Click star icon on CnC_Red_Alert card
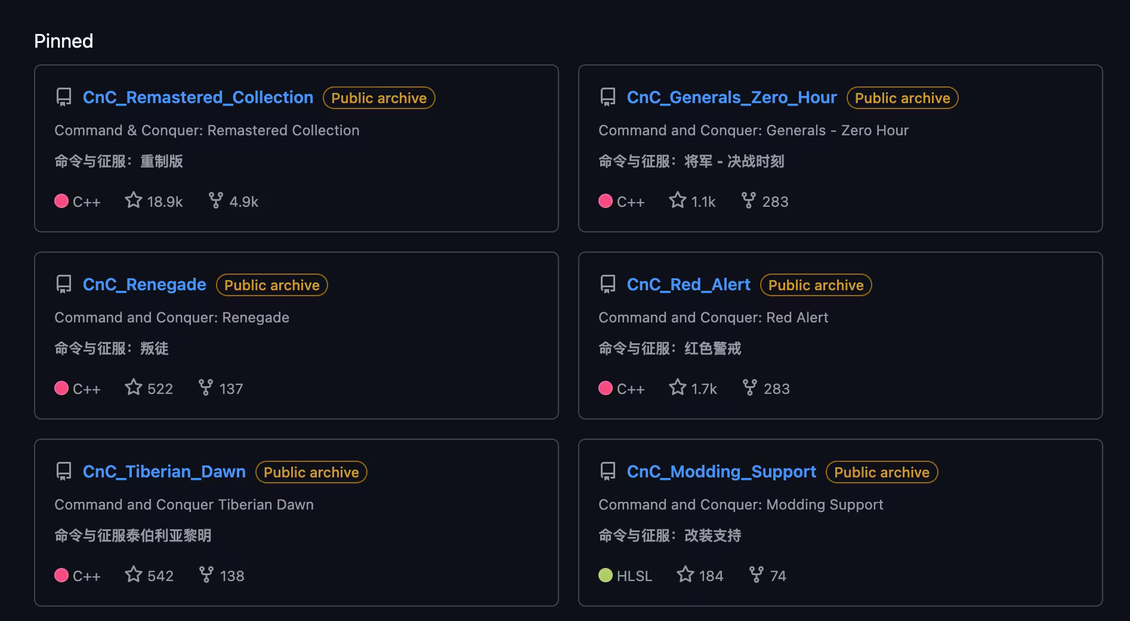Screen dimensions: 1130x621 tap(678, 387)
